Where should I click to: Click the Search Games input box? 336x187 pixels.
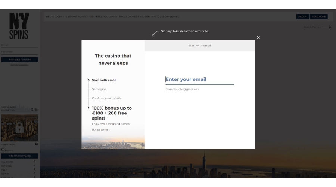click(x=315, y=27)
